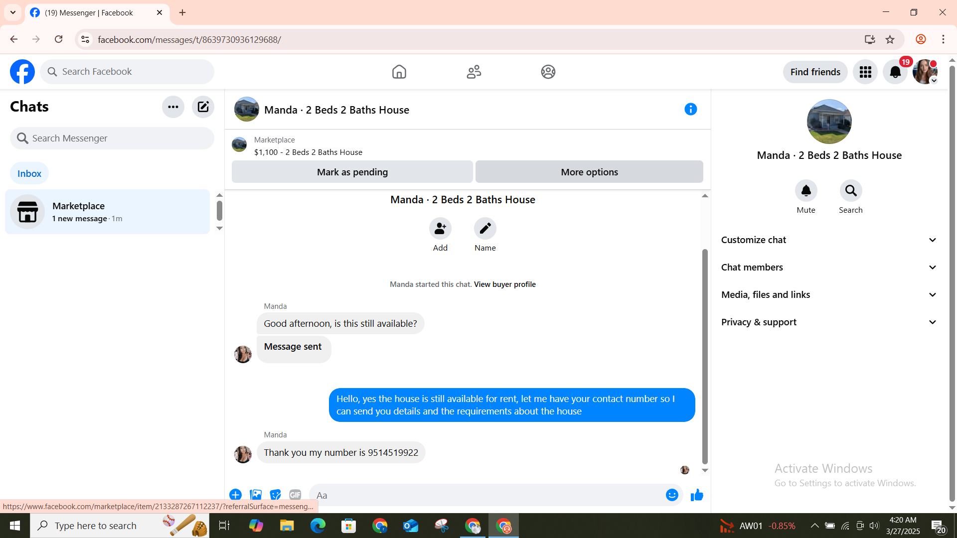The width and height of the screenshot is (957, 538).
Task: Open the new message compose icon
Action: click(x=203, y=107)
